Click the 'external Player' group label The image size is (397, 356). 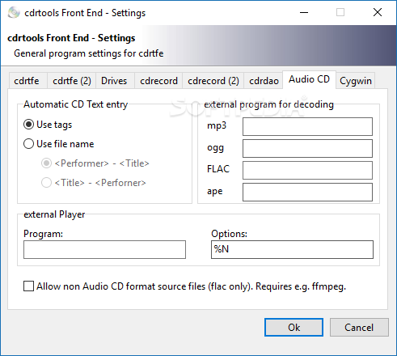coord(54,214)
